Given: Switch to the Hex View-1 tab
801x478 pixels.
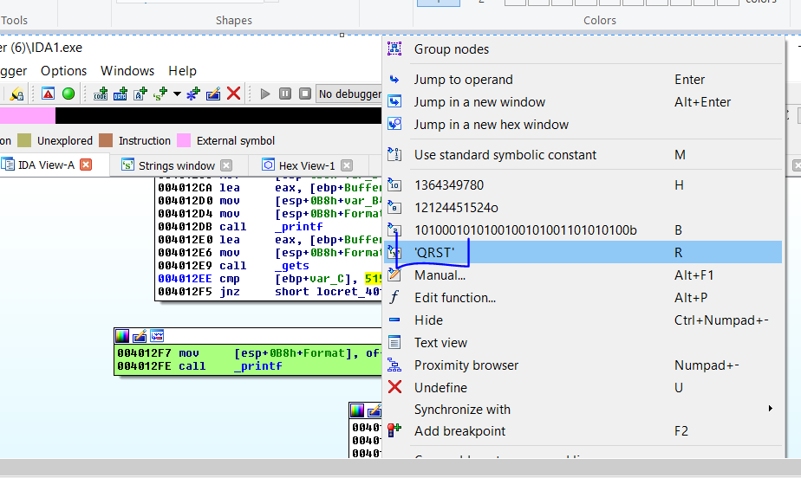Looking at the screenshot, I should pos(305,165).
